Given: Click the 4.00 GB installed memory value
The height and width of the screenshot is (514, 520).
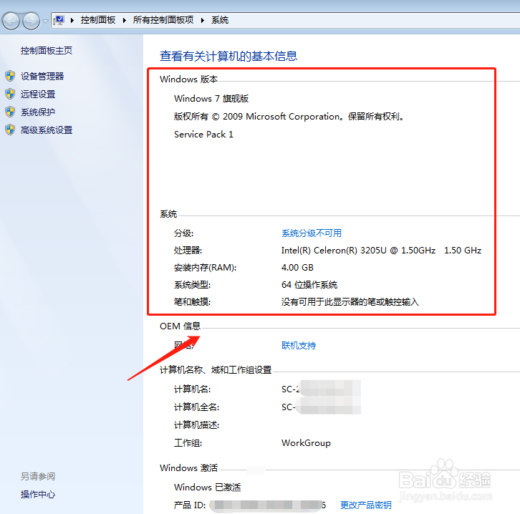Looking at the screenshot, I should click(x=297, y=268).
